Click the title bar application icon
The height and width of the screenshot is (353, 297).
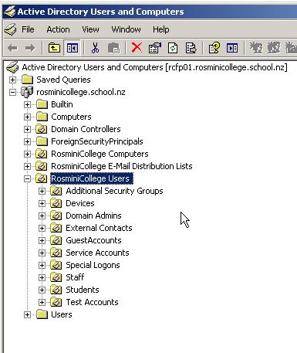tap(10, 12)
